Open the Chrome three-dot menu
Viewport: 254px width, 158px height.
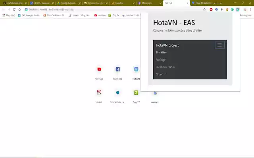click(250, 9)
